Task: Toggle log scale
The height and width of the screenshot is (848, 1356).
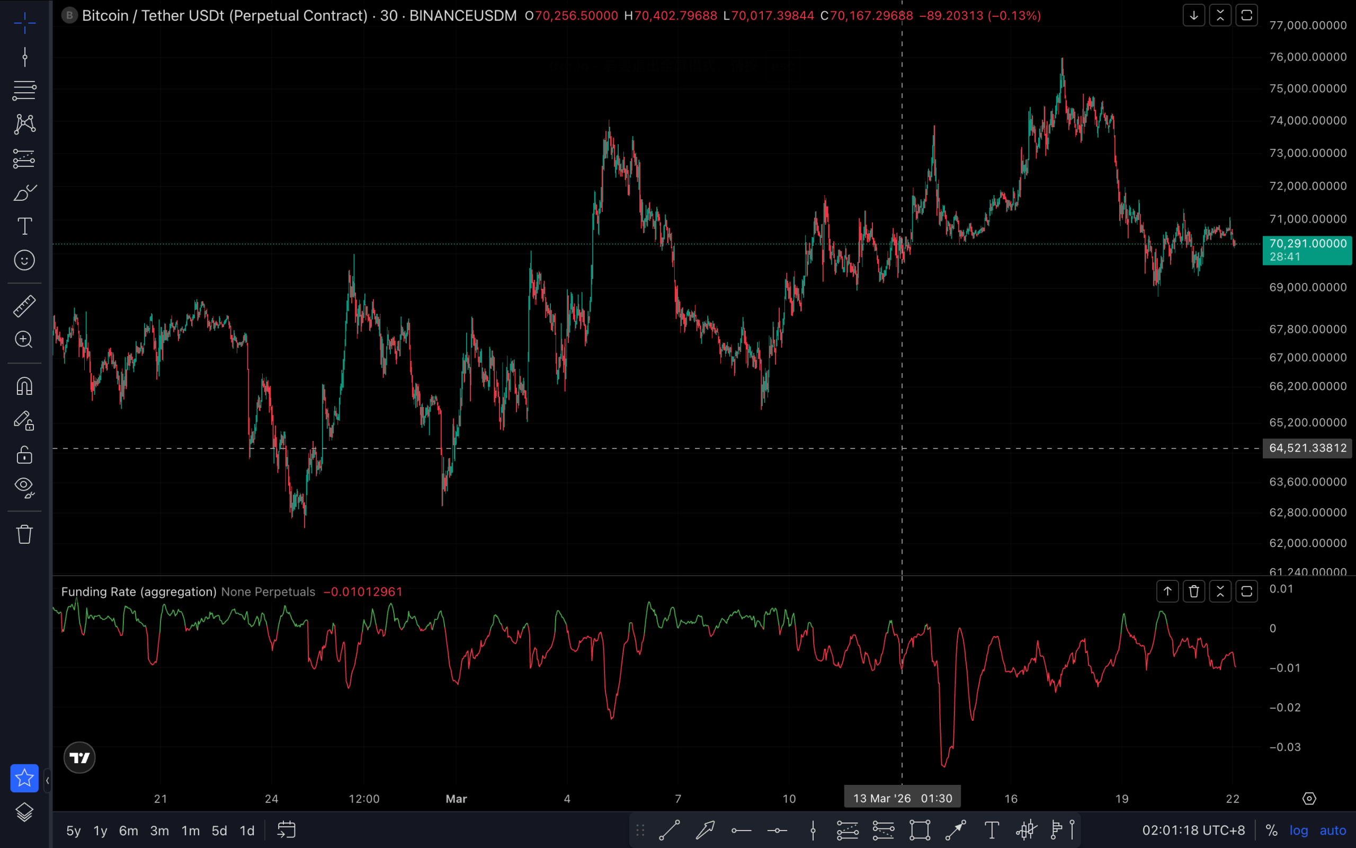Action: (x=1298, y=831)
